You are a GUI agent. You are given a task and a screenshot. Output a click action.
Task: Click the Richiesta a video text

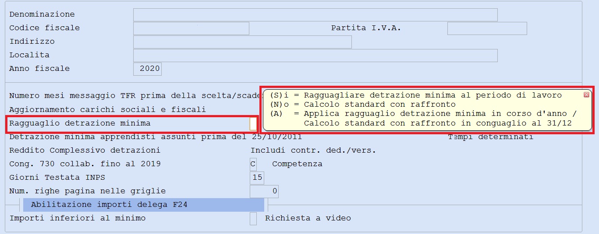[x=308, y=218]
